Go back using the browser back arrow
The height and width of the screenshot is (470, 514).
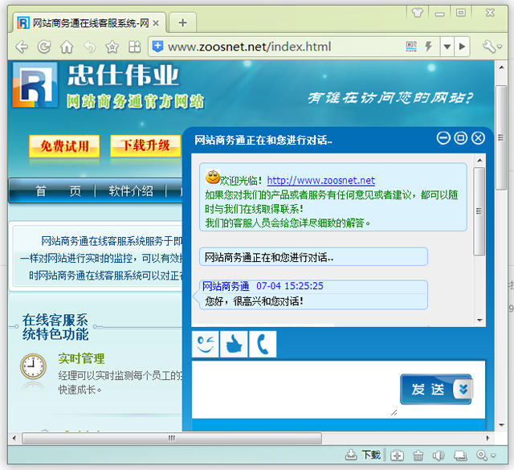[22, 47]
